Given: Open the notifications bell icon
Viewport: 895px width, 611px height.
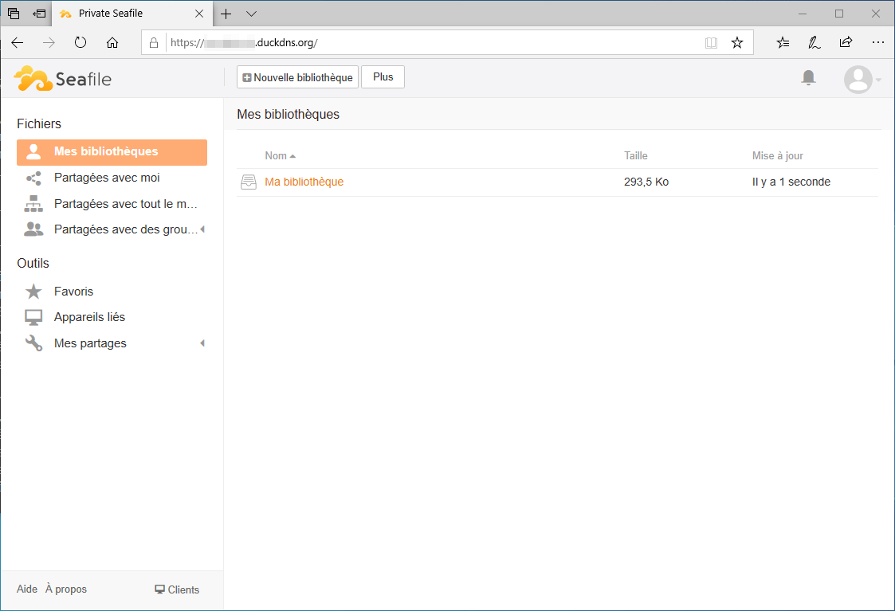Looking at the screenshot, I should 807,77.
